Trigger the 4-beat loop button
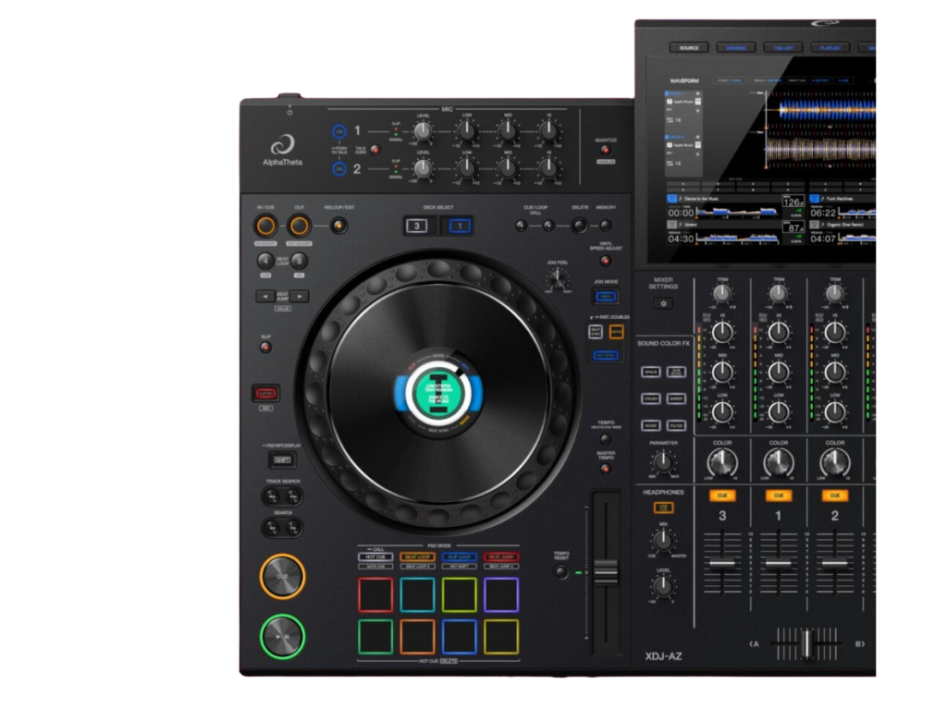This screenshot has width=947, height=710. pyautogui.click(x=265, y=261)
